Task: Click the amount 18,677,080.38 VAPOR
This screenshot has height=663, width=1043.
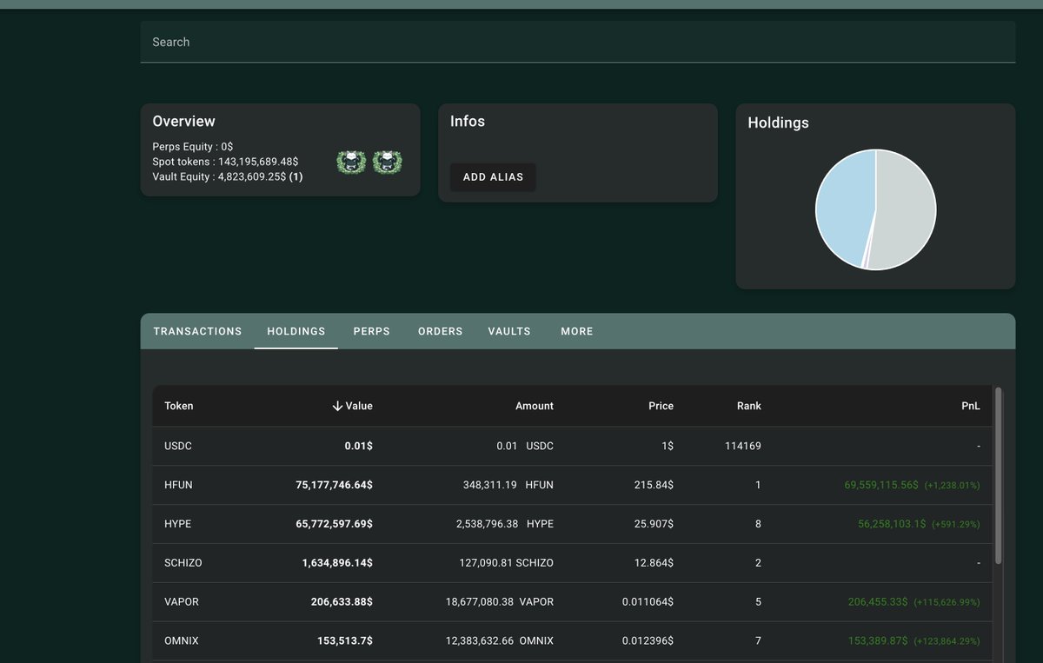Action: pyautogui.click(x=500, y=601)
